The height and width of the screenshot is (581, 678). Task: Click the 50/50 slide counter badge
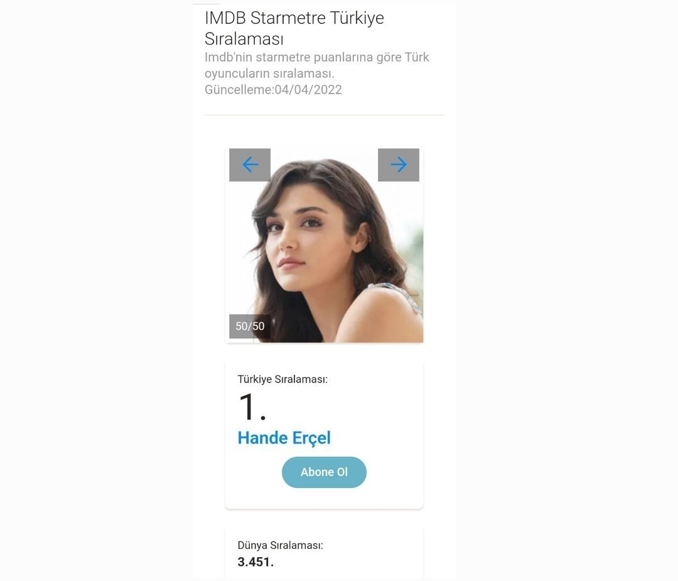coord(249,326)
